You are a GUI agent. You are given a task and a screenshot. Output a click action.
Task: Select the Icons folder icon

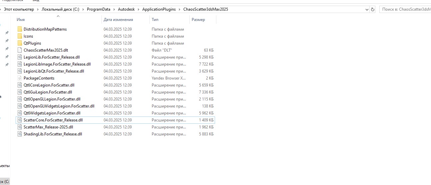tap(20, 36)
